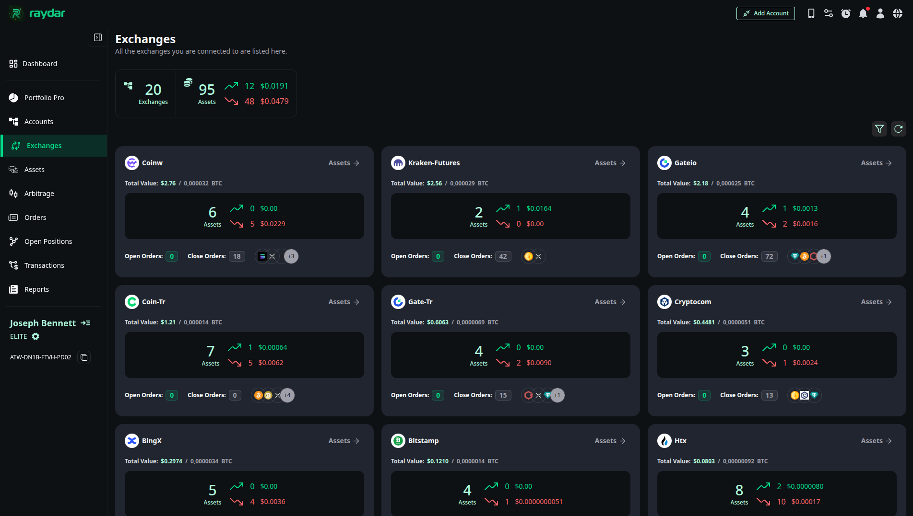This screenshot has height=516, width=913.
Task: Click the filter funnel icon above exchange cards
Action: pos(879,129)
